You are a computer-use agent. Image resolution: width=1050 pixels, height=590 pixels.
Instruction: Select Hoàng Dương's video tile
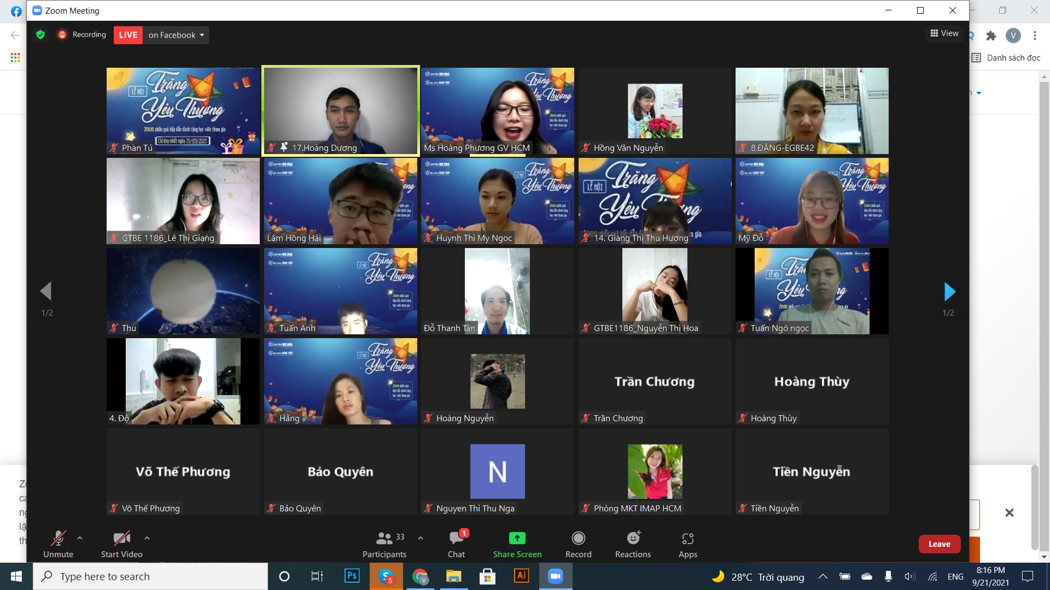click(x=340, y=110)
